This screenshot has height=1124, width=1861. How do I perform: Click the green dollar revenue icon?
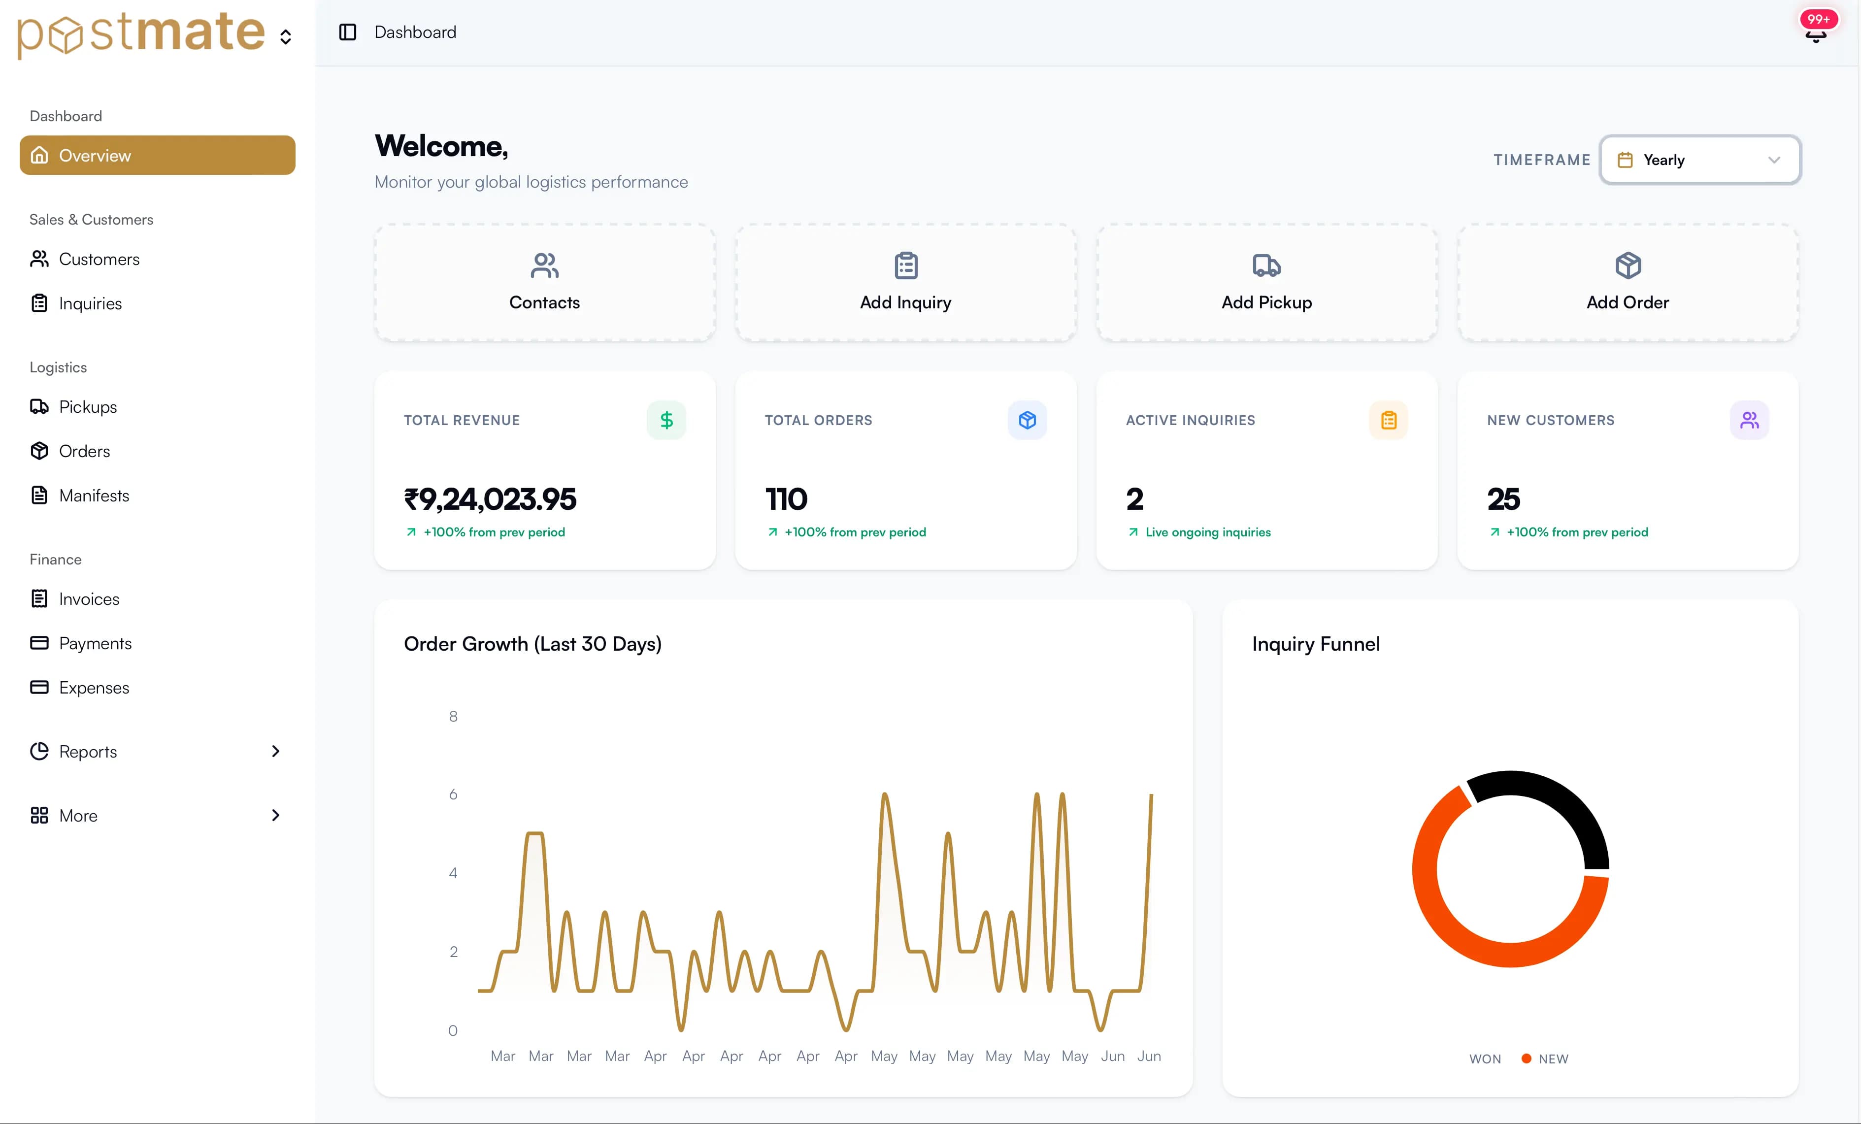pyautogui.click(x=666, y=420)
